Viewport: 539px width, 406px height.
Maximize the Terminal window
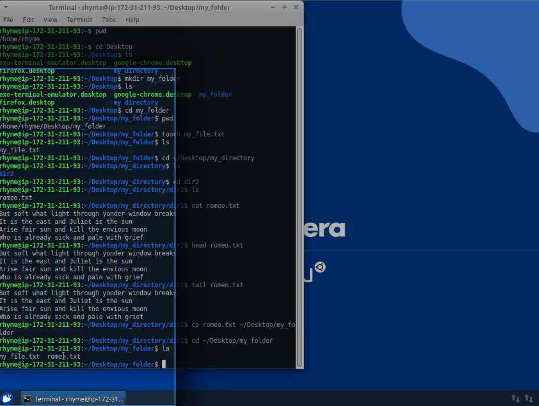284,7
